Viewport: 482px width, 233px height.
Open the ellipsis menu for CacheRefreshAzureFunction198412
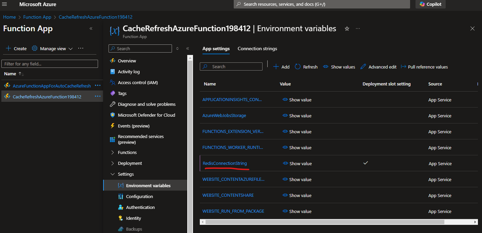(98, 96)
